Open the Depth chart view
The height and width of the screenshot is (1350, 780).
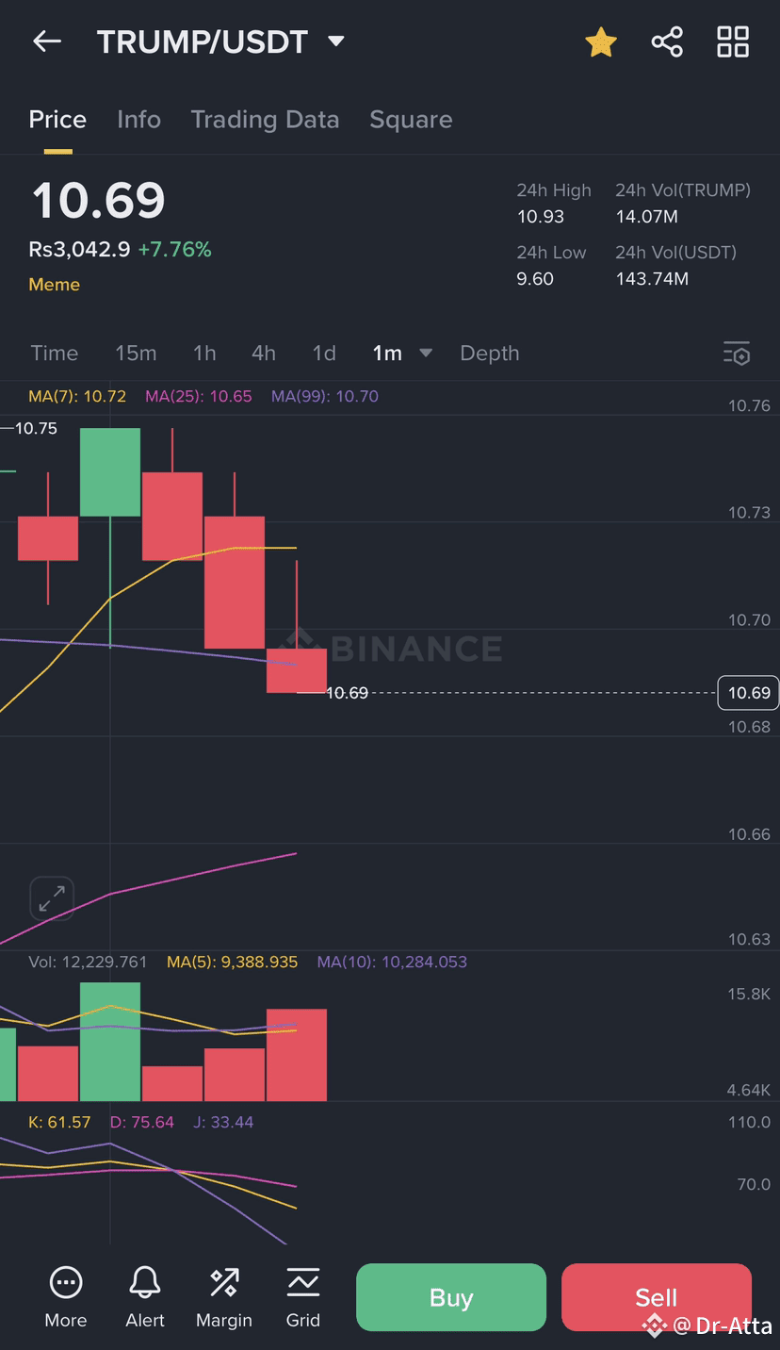coord(490,353)
